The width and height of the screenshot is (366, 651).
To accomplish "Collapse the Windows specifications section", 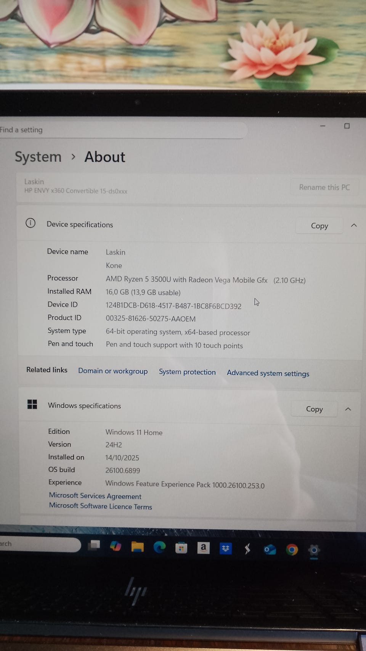I will click(348, 409).
